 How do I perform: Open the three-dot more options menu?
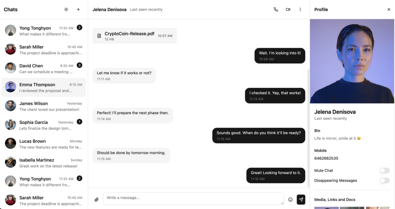pos(300,9)
